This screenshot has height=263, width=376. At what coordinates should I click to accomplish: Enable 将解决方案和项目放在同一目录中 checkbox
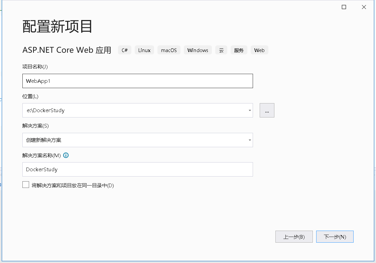pyautogui.click(x=26, y=185)
